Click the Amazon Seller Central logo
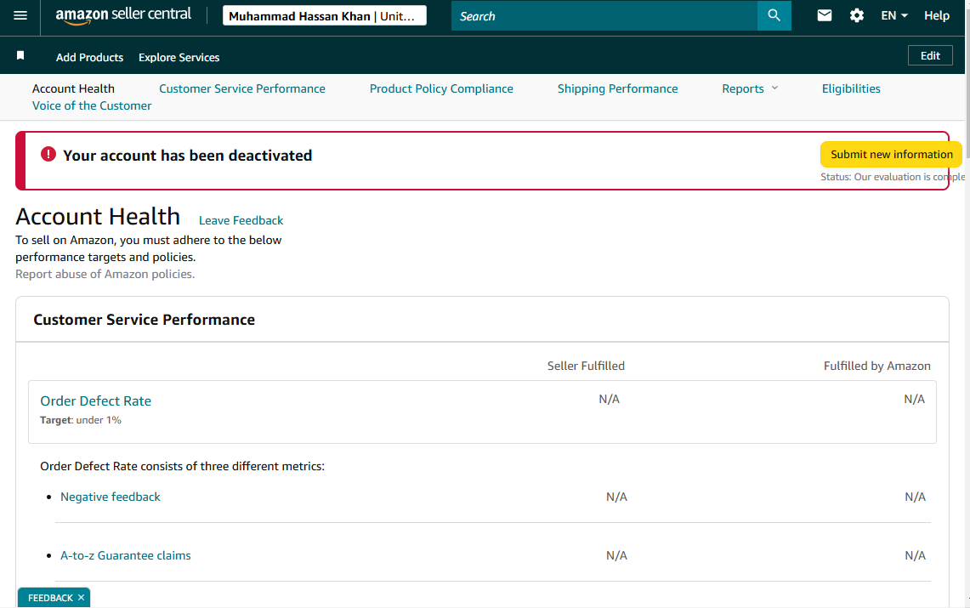Screen dimensions: 970x608 pos(123,15)
